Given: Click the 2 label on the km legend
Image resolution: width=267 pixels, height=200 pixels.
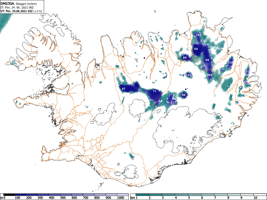Looking at the screenshot, I should pos(150,198).
